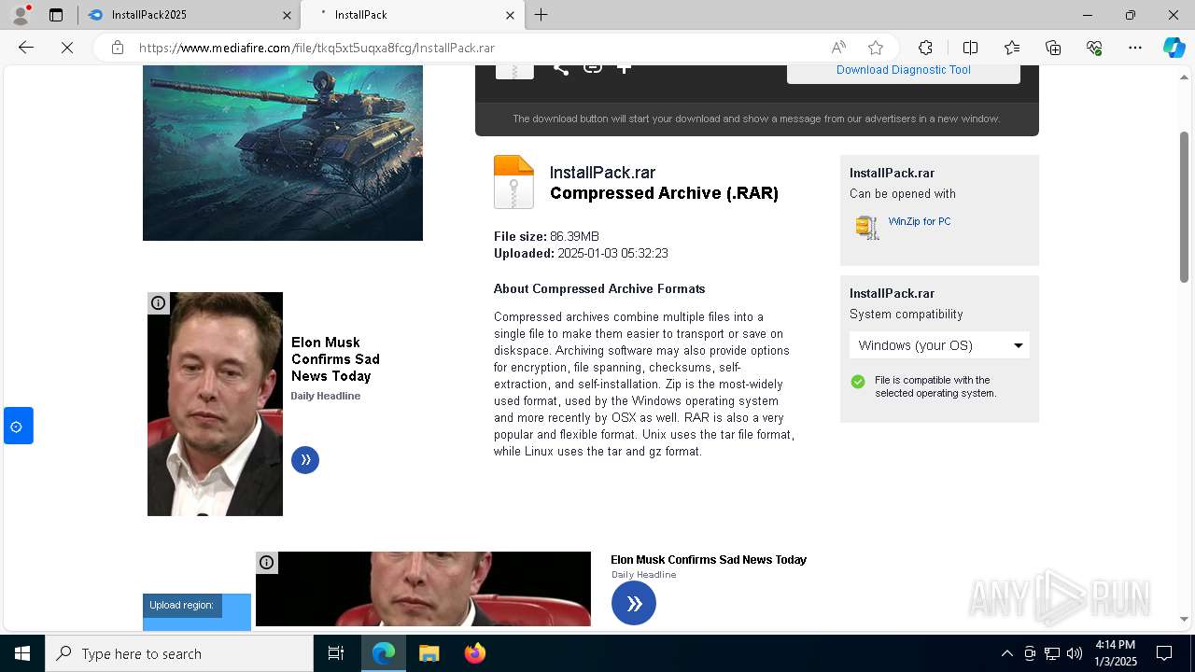The image size is (1195, 672).
Task: Open the Collections icon
Action: 1053,48
